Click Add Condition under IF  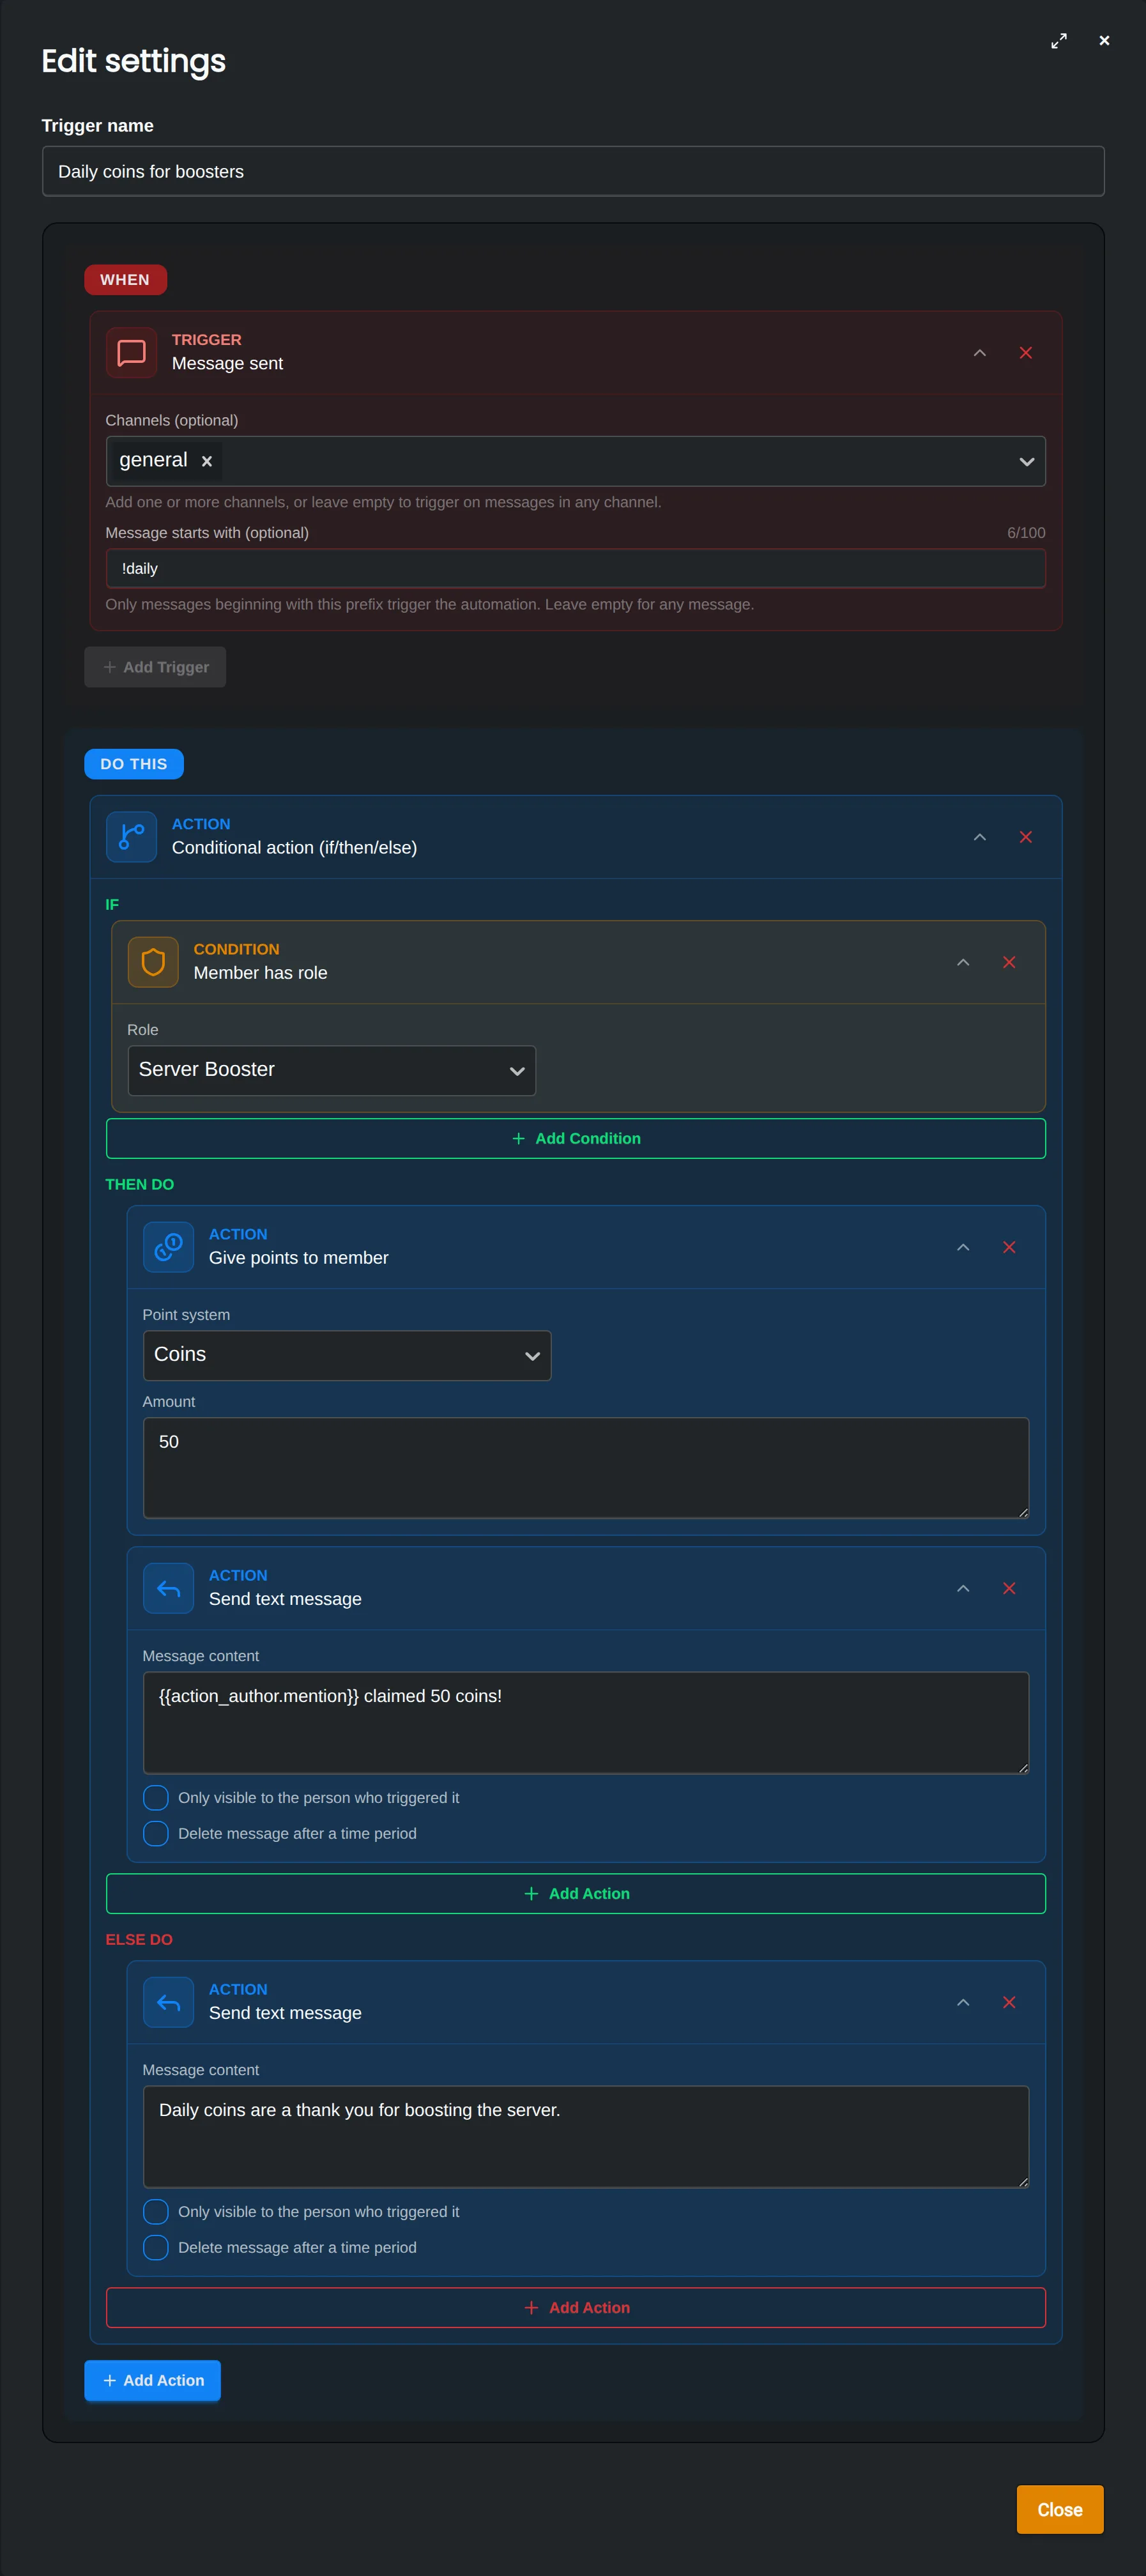[576, 1138]
